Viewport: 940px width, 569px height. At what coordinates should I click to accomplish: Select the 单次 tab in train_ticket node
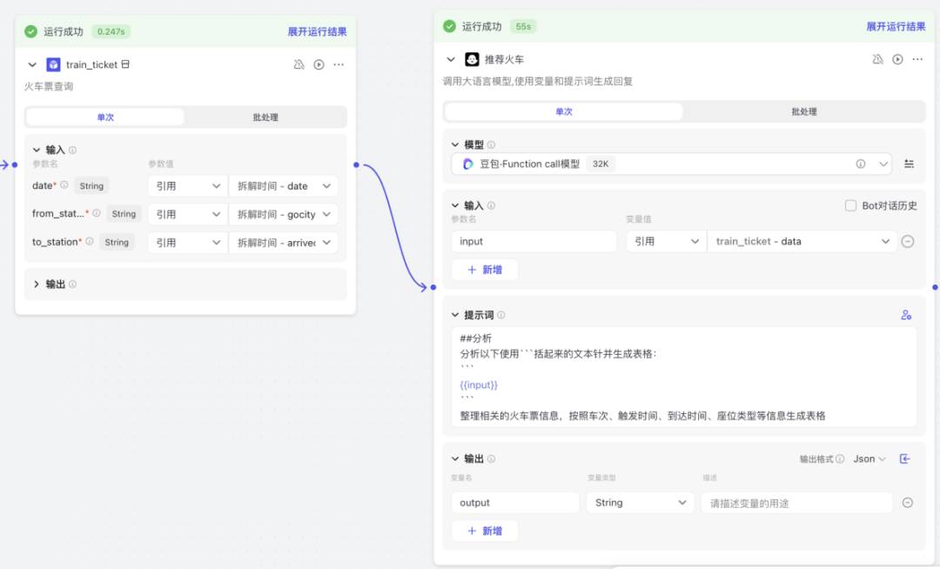point(105,117)
